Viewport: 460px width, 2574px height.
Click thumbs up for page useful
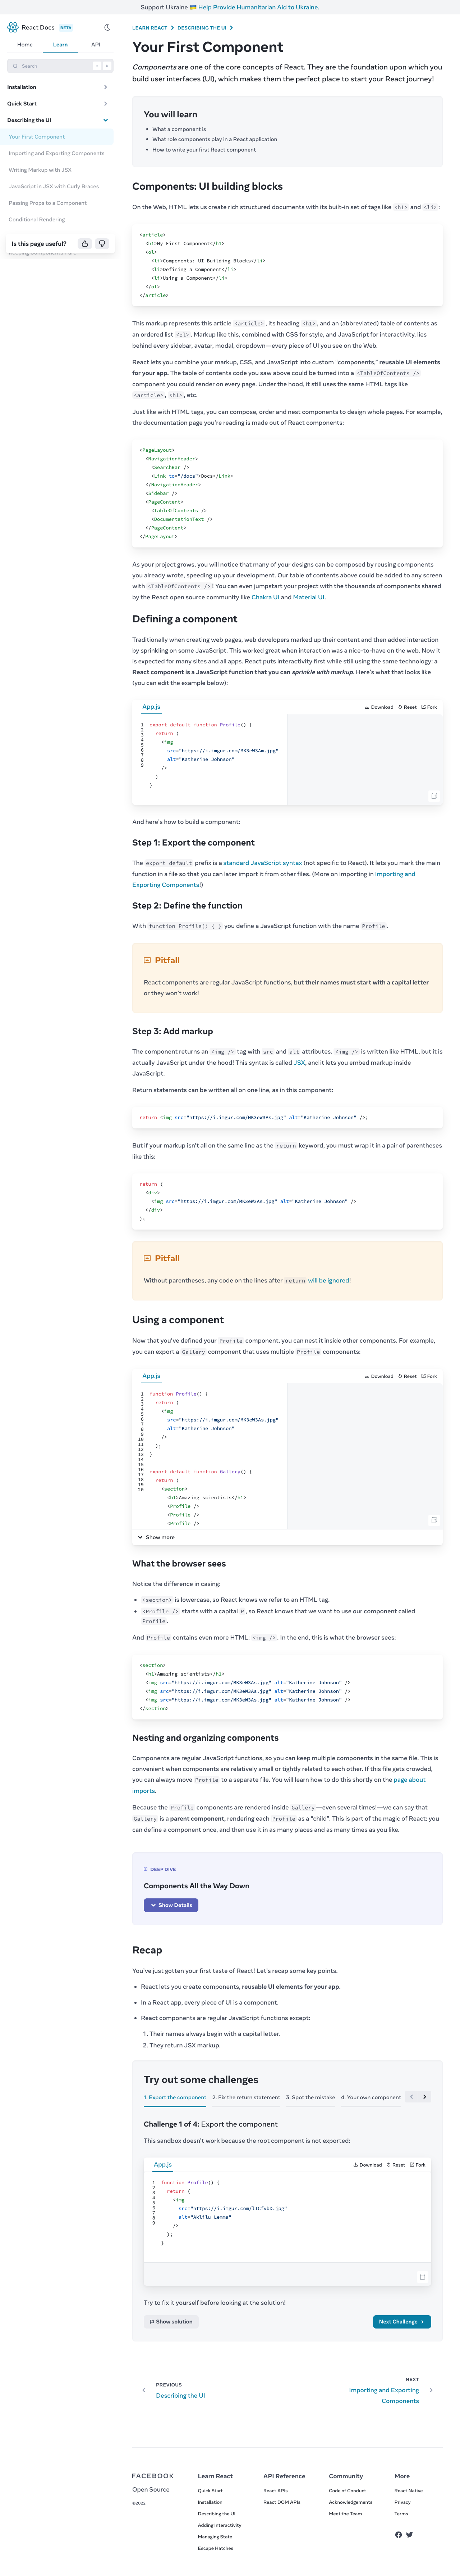(85, 244)
